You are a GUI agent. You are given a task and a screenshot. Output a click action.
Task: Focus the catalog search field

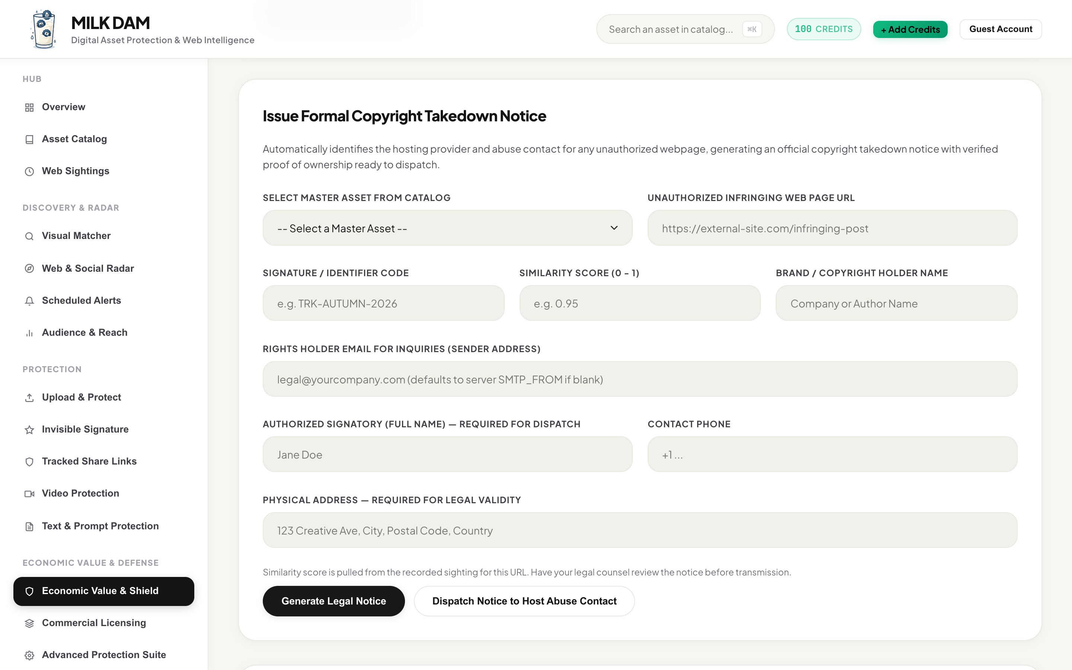coord(685,29)
